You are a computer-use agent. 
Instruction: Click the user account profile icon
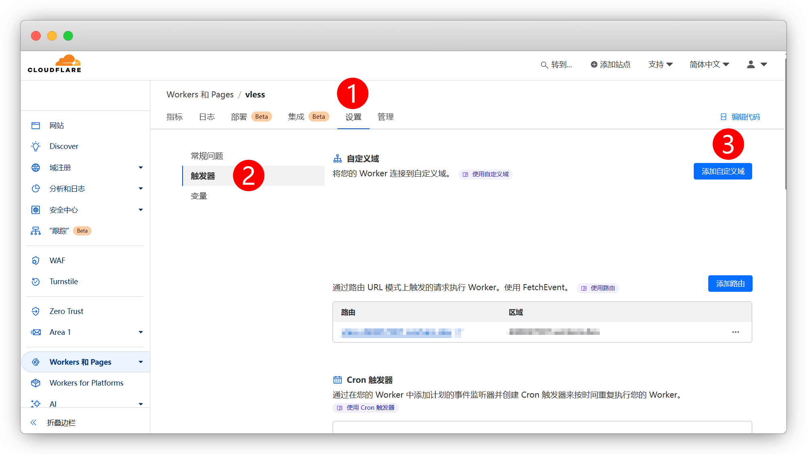point(751,64)
